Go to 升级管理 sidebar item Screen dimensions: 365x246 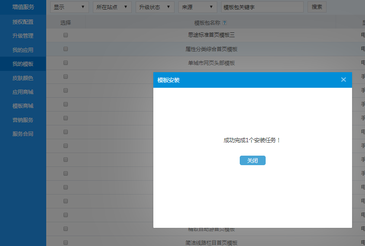[23, 36]
